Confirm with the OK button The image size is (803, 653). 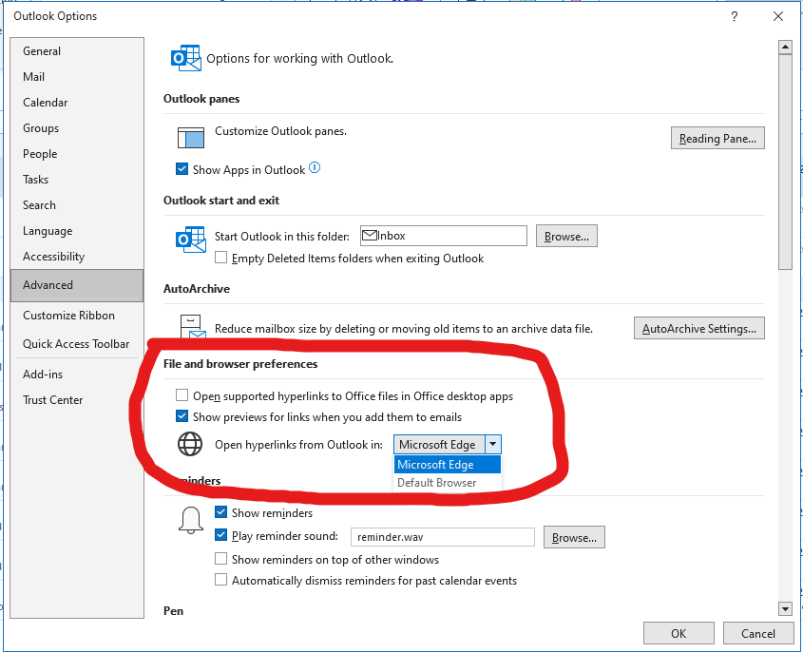coord(679,634)
